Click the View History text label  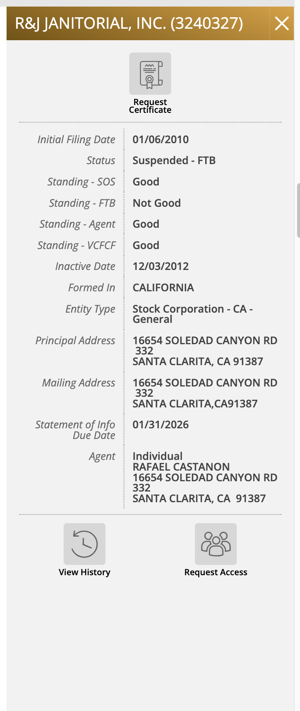coord(85,572)
